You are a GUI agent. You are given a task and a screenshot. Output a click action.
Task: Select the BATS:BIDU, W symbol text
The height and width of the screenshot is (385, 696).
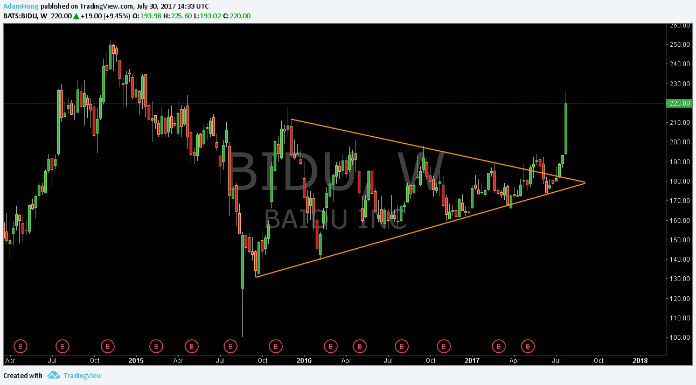click(x=25, y=16)
